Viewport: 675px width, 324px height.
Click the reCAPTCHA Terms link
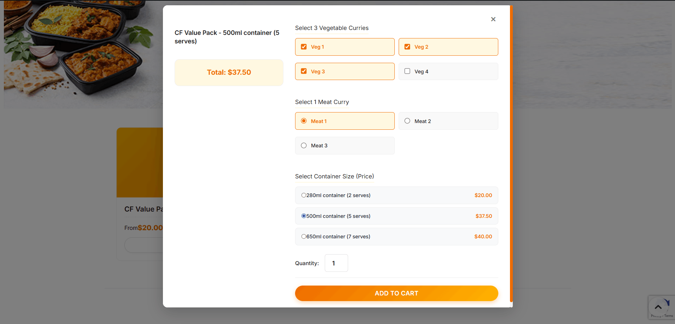(x=668, y=316)
